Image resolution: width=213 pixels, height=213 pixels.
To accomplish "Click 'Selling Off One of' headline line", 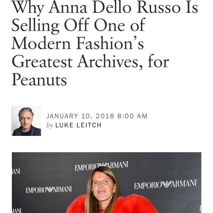I will coord(79,25).
